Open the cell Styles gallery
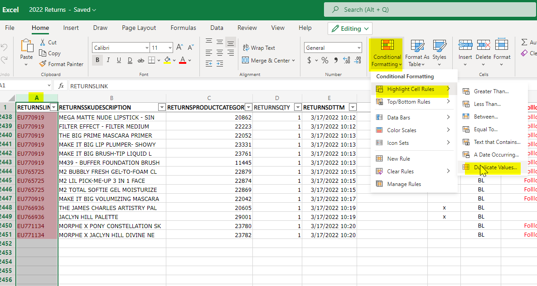Viewport: 537px width, 286px height. click(439, 53)
